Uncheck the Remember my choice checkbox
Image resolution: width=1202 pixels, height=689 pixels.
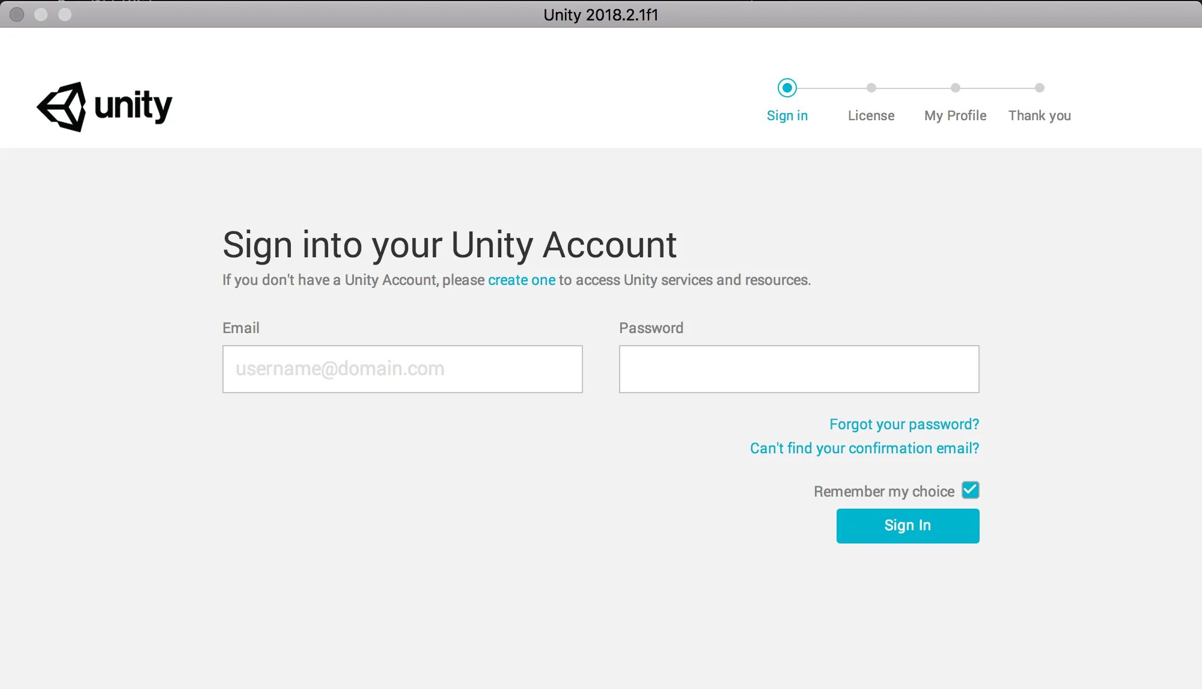click(x=970, y=490)
